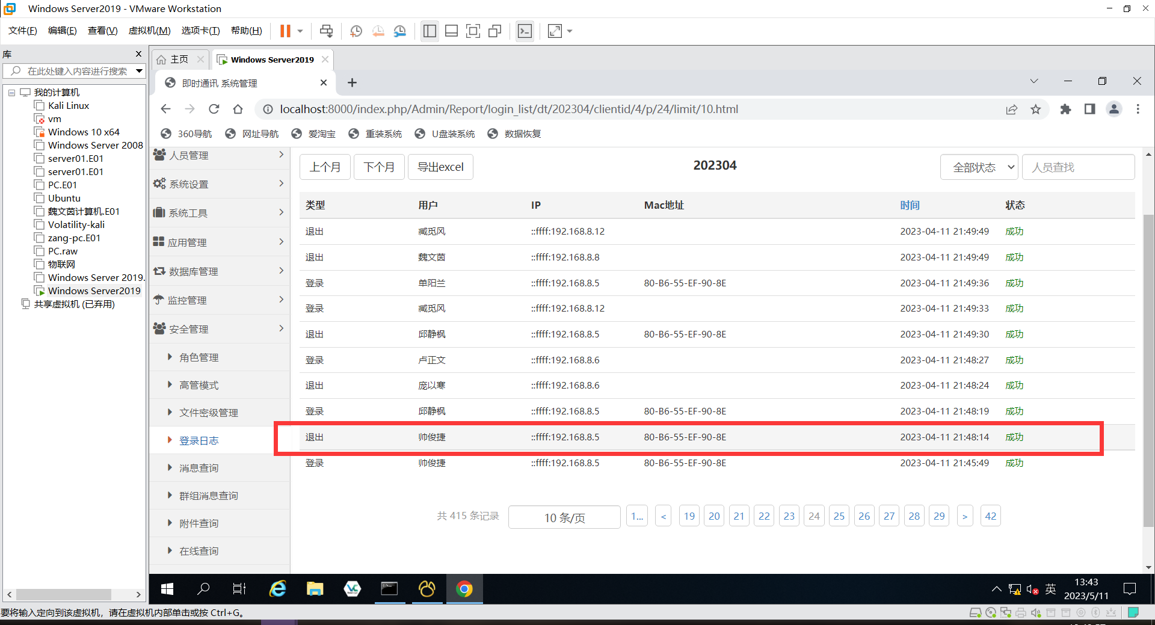Open the 虚拟机(M) menu
Screen dimensions: 1155x625
[149, 31]
